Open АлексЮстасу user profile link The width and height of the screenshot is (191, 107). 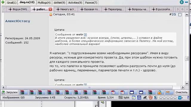[18, 21]
